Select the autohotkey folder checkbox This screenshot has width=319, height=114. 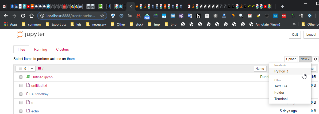click(x=21, y=94)
